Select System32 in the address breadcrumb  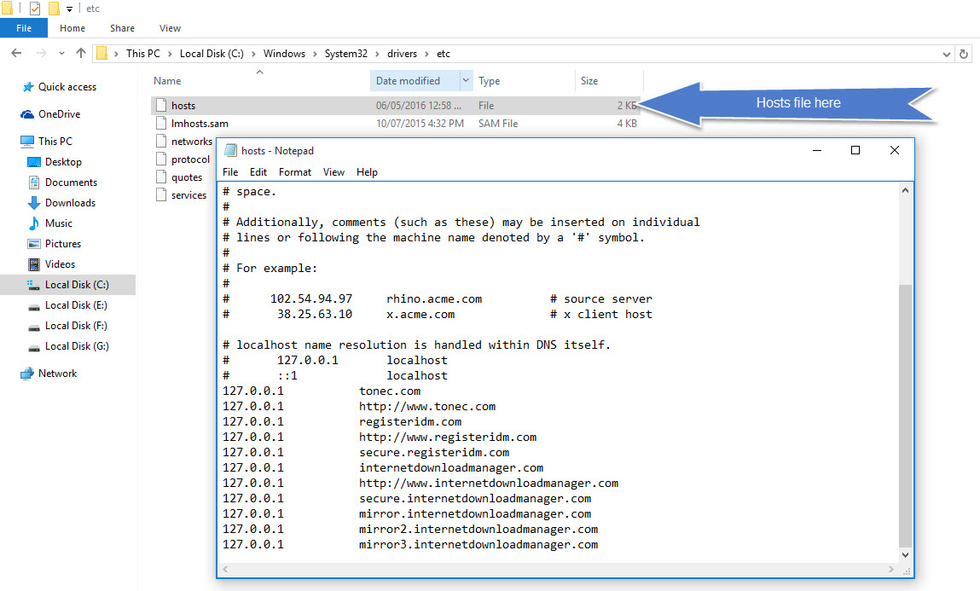pyautogui.click(x=346, y=54)
